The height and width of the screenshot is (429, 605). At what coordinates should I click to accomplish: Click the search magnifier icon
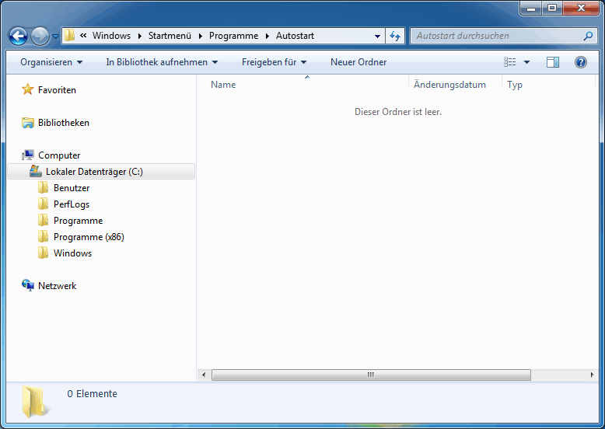click(588, 36)
